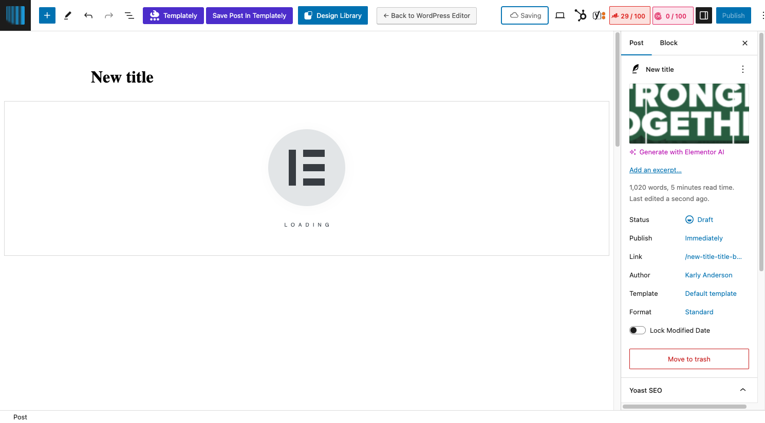Image resolution: width=765 pixels, height=423 pixels.
Task: Open the Design Library
Action: pyautogui.click(x=333, y=15)
